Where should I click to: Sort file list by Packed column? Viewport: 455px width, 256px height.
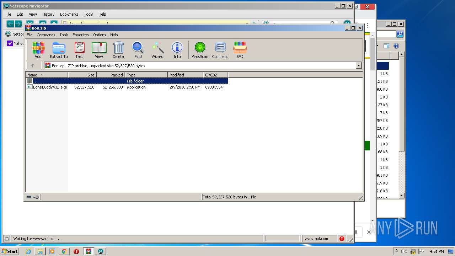(111, 75)
